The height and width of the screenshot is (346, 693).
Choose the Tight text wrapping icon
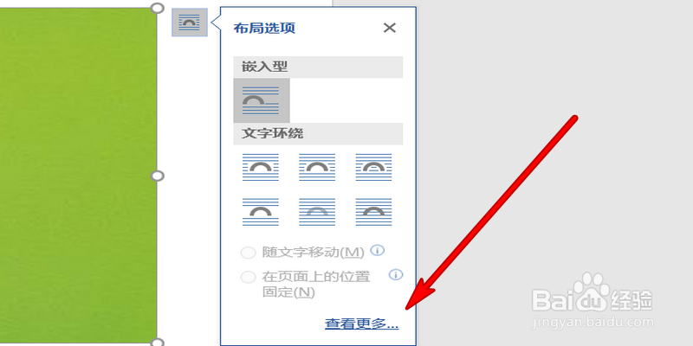coord(317,167)
